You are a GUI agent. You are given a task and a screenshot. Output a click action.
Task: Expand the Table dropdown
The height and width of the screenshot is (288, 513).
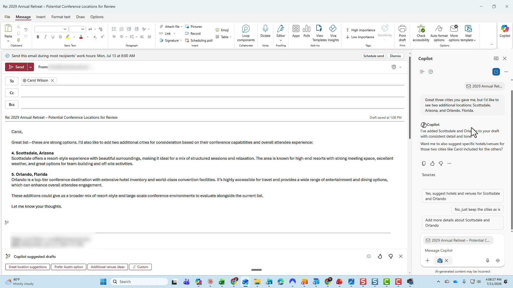pos(230,37)
